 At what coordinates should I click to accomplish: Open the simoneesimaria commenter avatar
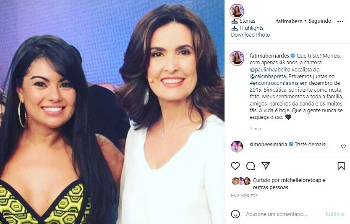tap(237, 147)
